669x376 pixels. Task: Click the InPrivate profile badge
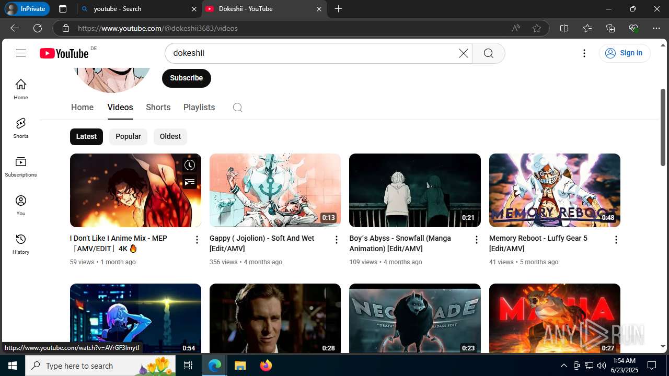(x=27, y=9)
